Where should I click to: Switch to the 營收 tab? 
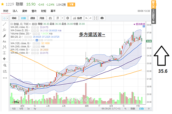pyautogui.click(x=34, y=11)
